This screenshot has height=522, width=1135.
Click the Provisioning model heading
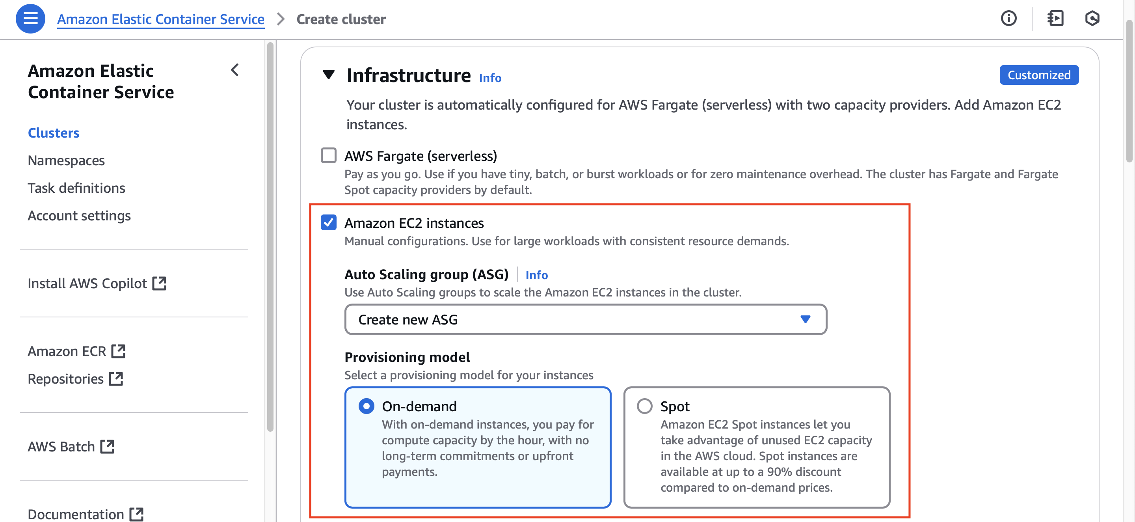tap(407, 357)
